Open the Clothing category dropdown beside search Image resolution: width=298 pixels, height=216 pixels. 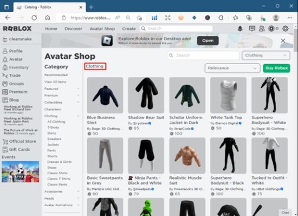[266, 55]
